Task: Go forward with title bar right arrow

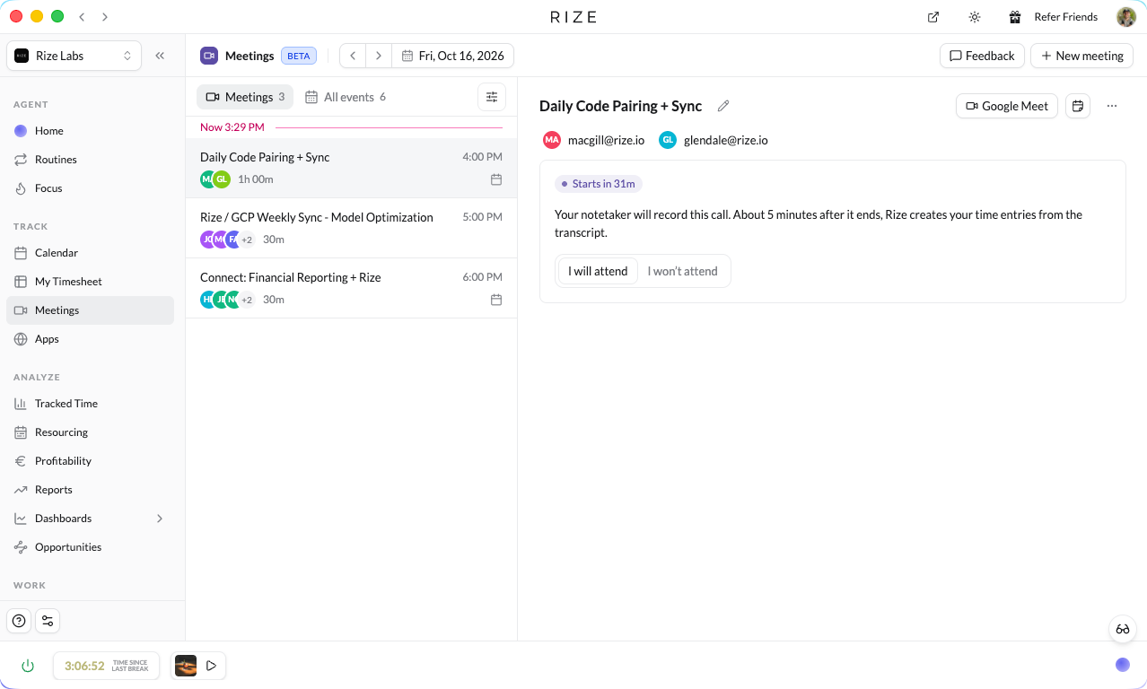Action: (105, 17)
